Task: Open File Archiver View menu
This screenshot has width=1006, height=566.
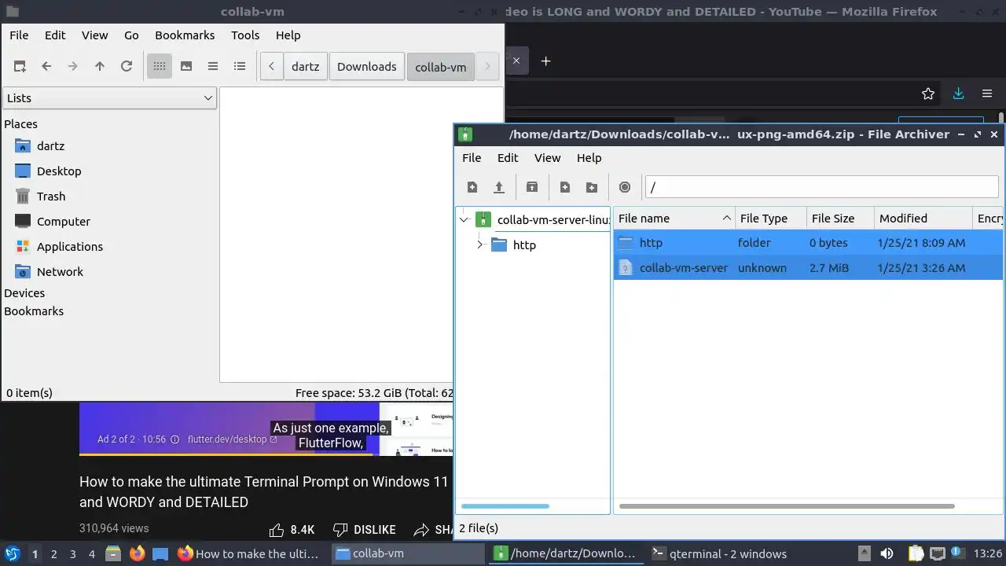Action: click(547, 158)
